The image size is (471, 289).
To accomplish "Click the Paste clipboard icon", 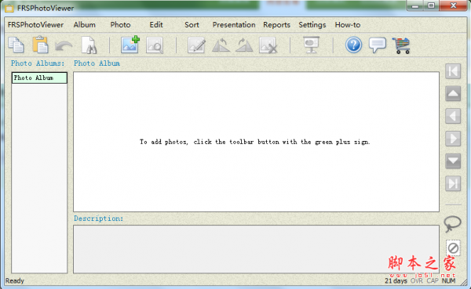I will 40,45.
